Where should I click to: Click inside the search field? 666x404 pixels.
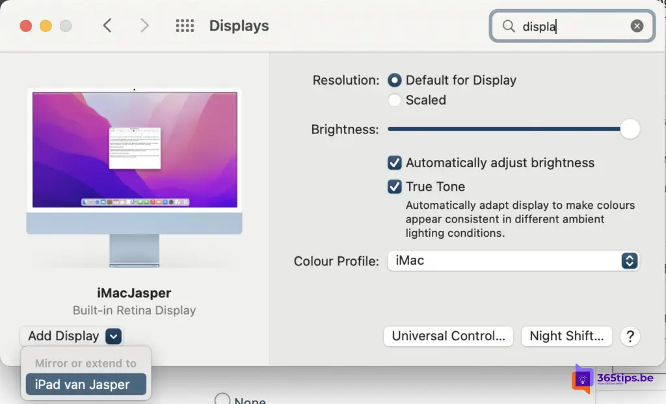click(x=572, y=26)
